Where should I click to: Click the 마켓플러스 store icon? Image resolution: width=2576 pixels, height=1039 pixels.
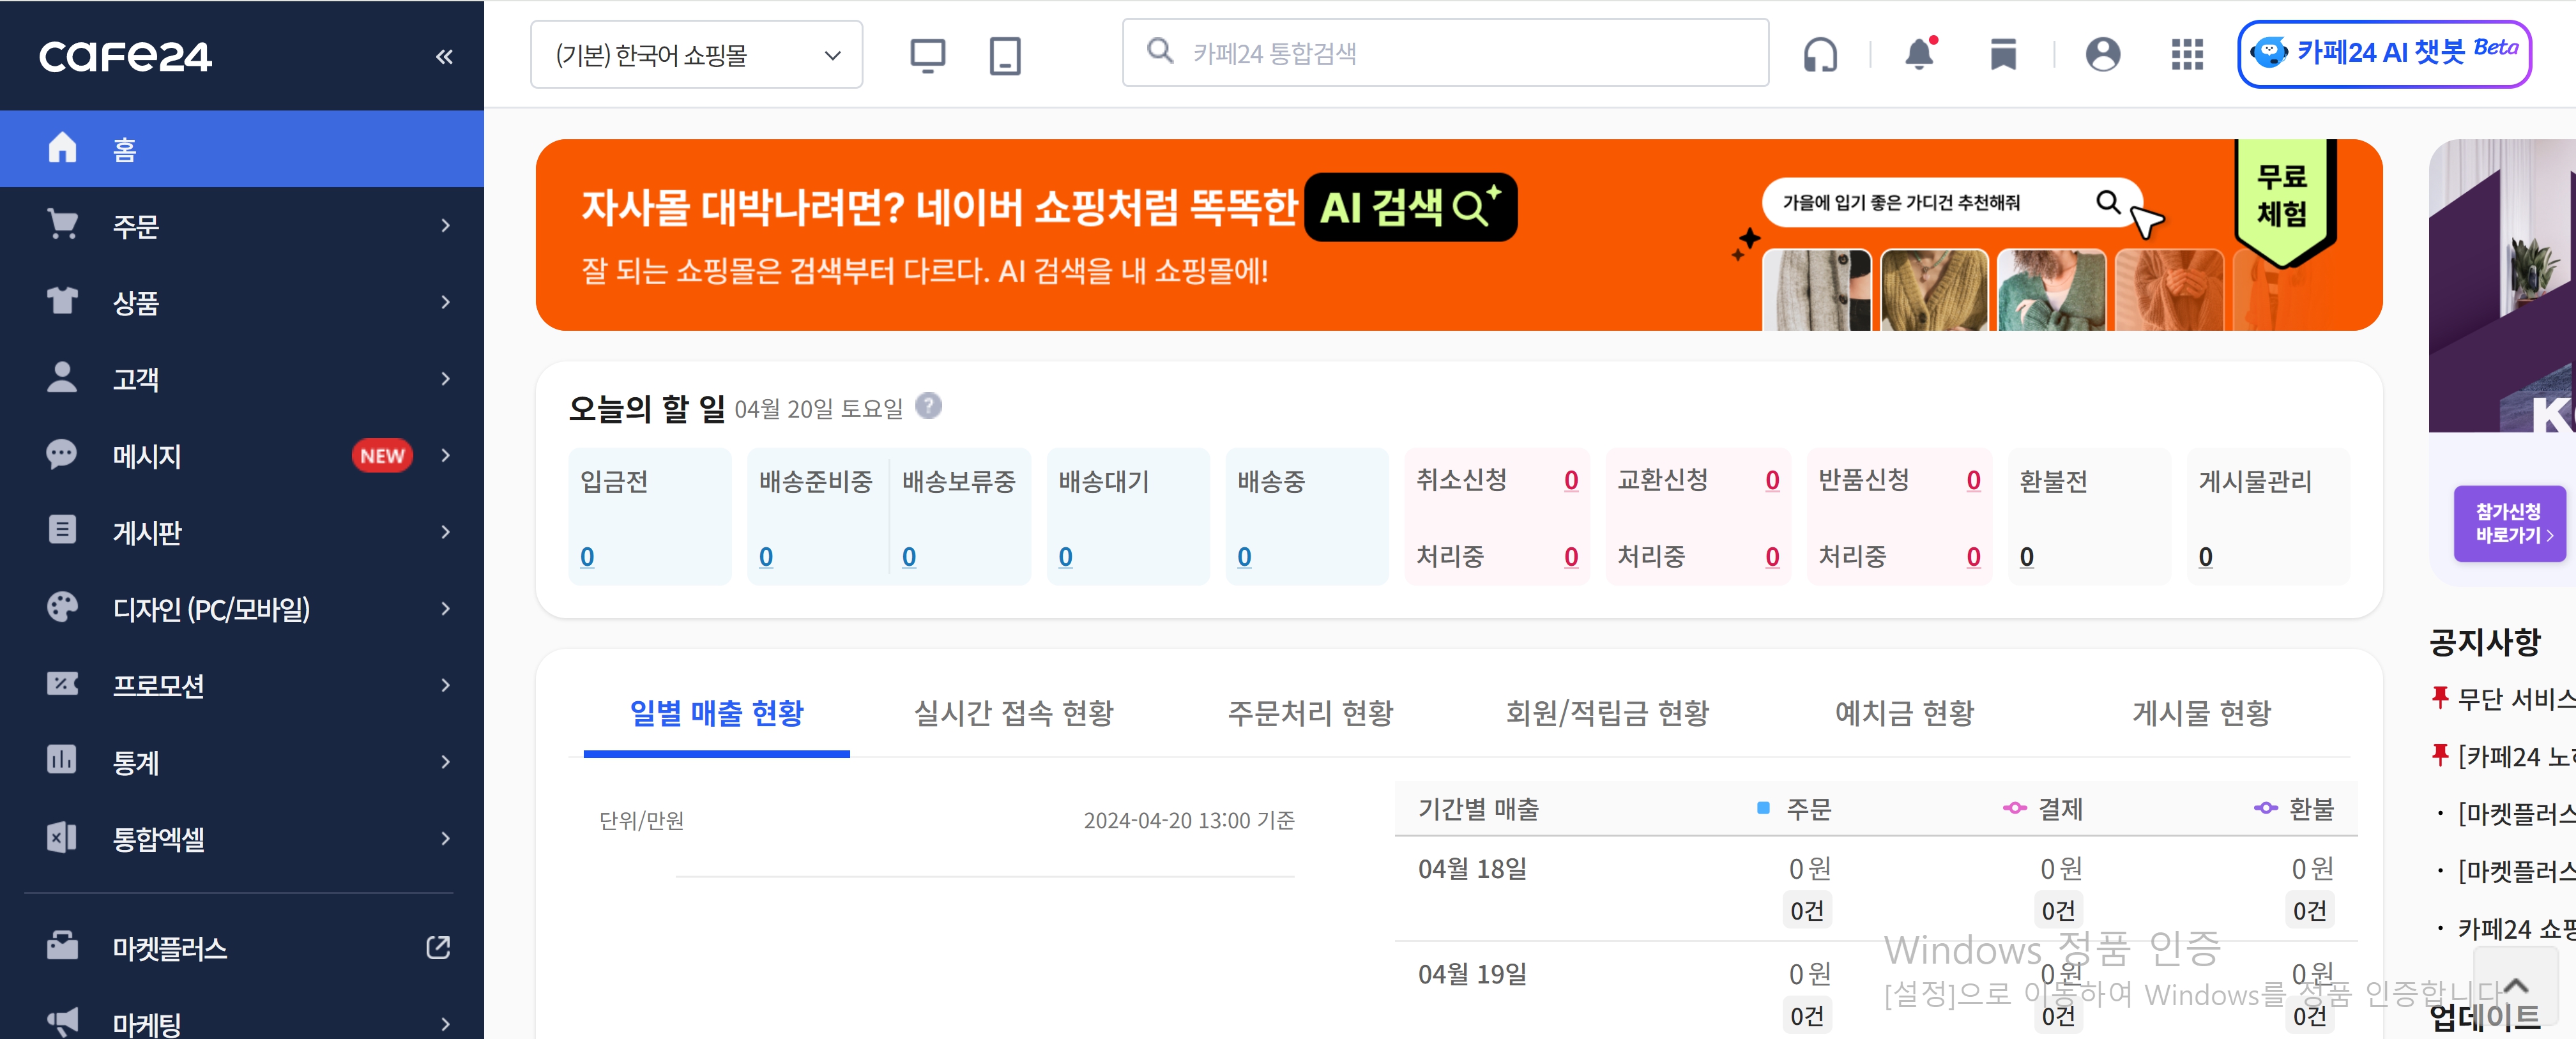pos(62,945)
